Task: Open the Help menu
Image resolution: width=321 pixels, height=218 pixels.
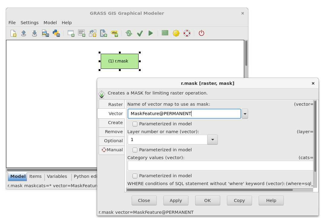Action: (x=67, y=22)
